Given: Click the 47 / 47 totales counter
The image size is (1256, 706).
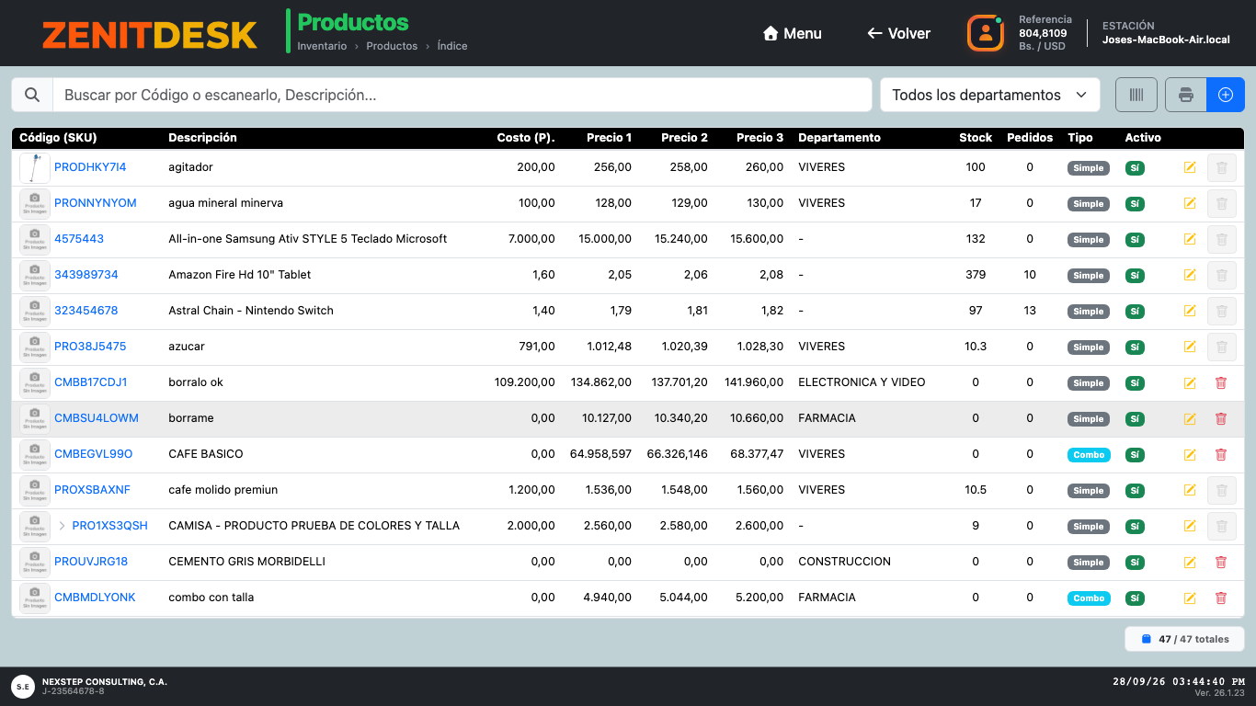Looking at the screenshot, I should click(1184, 639).
